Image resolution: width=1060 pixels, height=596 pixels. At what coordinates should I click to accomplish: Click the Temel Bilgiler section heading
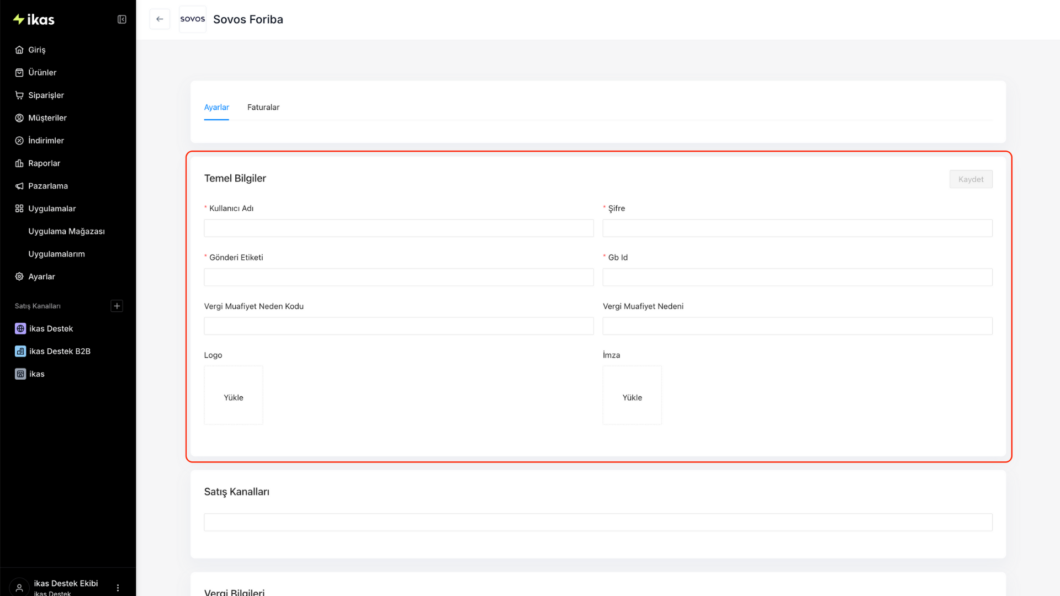[x=235, y=178]
